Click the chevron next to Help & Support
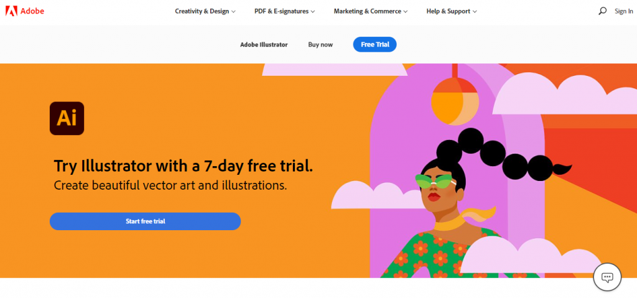This screenshot has height=298, width=637. (475, 12)
